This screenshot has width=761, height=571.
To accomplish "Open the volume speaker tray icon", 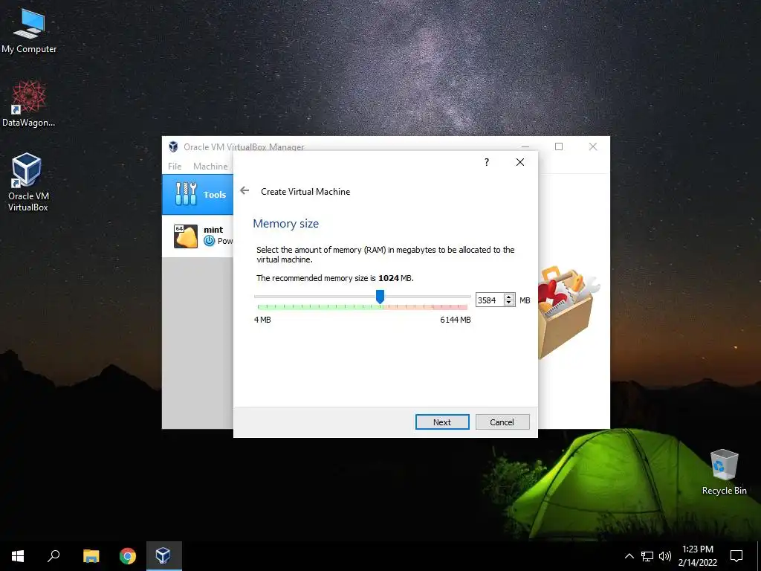I will [665, 556].
